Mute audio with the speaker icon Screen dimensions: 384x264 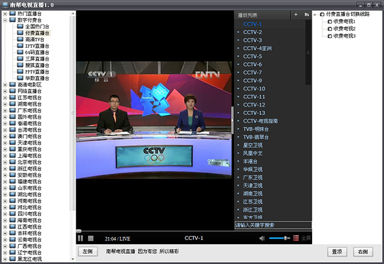tap(262, 238)
